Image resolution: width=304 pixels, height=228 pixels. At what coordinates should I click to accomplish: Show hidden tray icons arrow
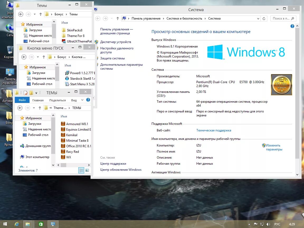249,224
